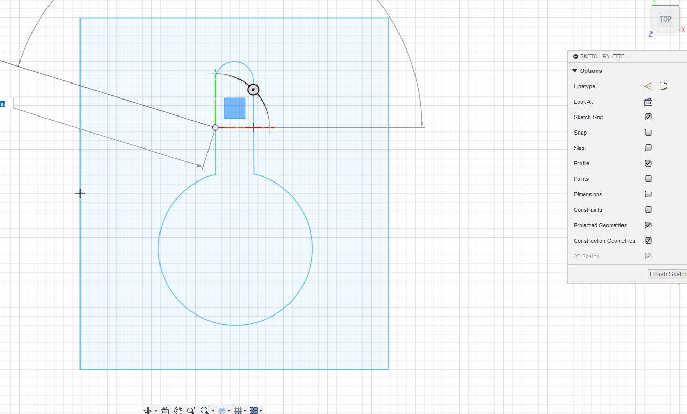This screenshot has width=687, height=414.
Task: Select the Zoom tool with plus-minus magnifier
Action: [x=191, y=410]
